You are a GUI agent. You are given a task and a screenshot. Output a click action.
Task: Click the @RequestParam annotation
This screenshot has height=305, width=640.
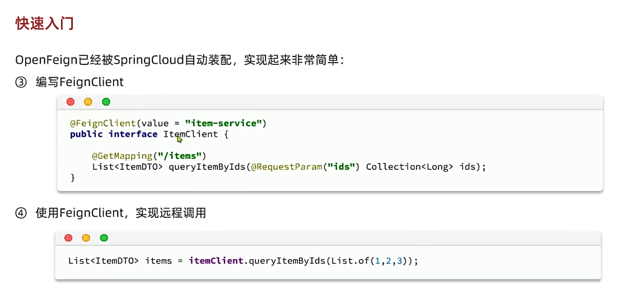pos(286,166)
